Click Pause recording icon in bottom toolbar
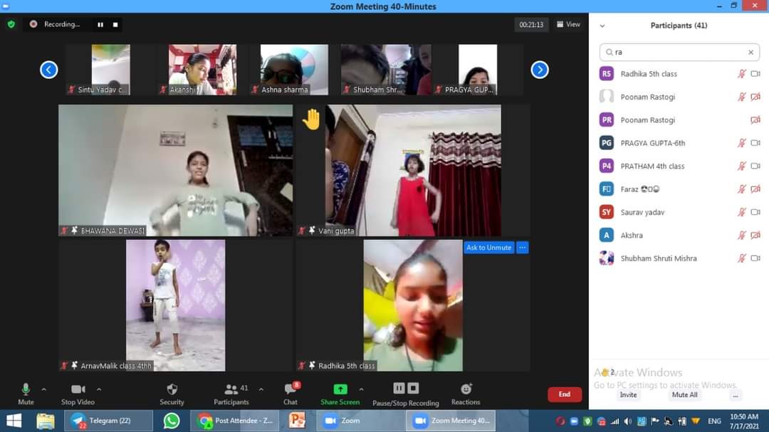 [x=399, y=389]
